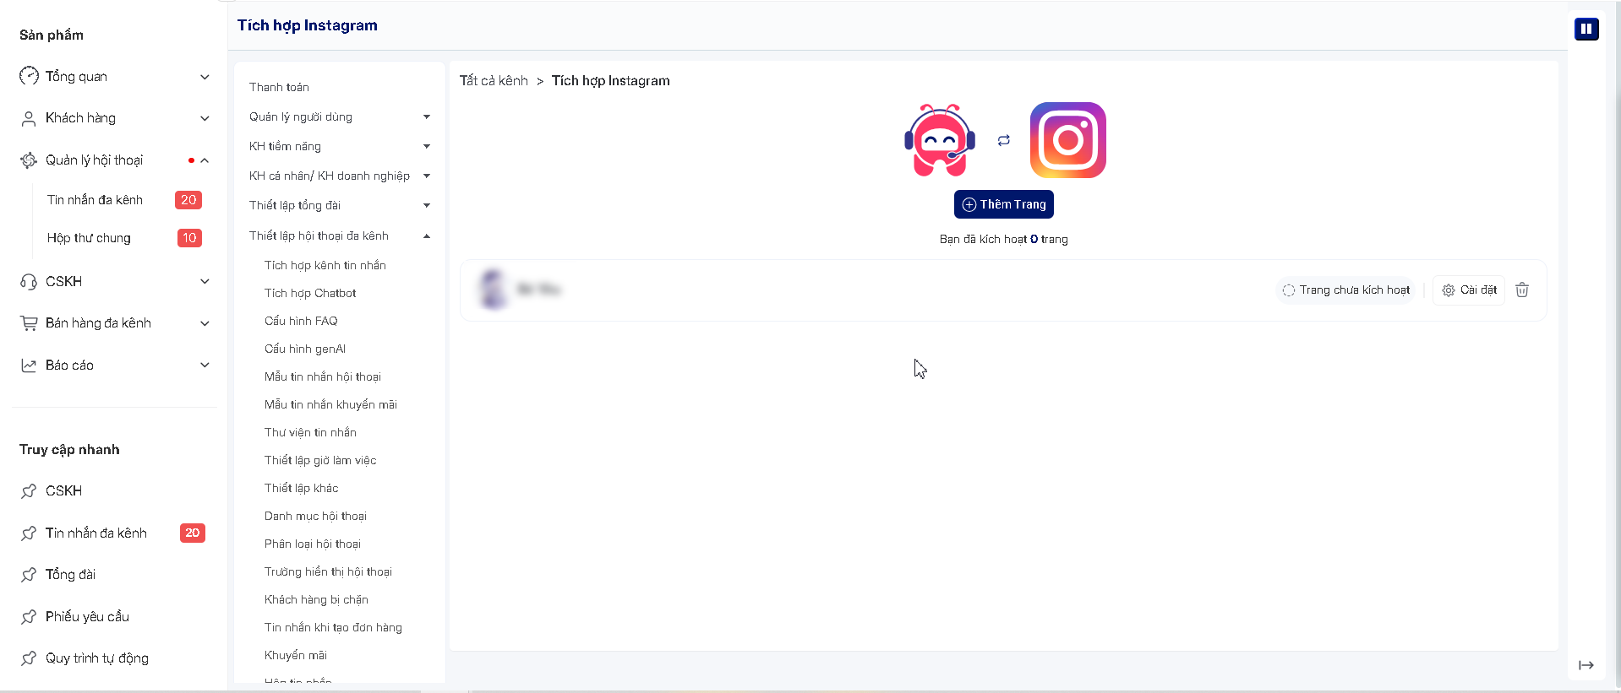This screenshot has height=693, width=1621.
Task: Click the Quản lý hội thoại icon
Action: (x=29, y=160)
